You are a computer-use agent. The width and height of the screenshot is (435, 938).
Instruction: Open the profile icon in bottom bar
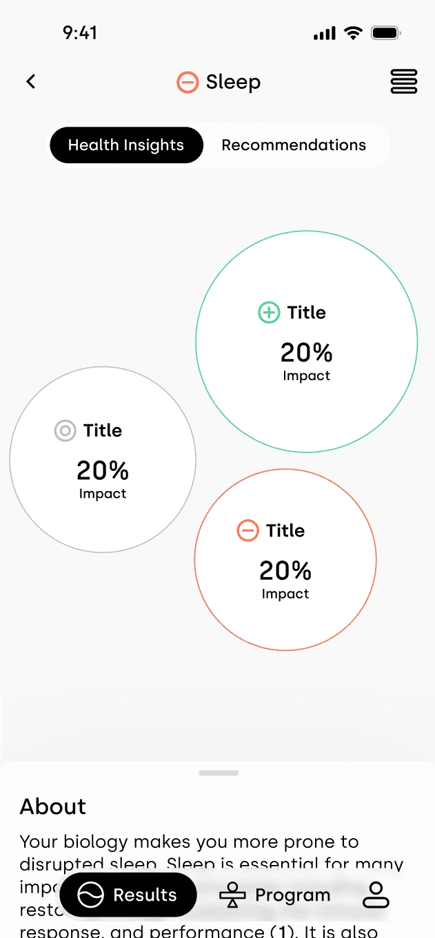coord(376,895)
